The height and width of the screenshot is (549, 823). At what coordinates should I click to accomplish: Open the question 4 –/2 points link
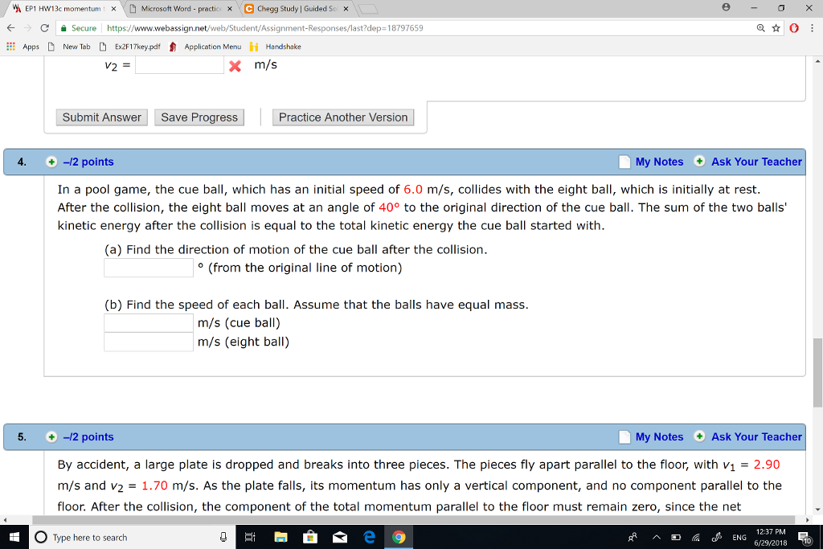coord(88,162)
